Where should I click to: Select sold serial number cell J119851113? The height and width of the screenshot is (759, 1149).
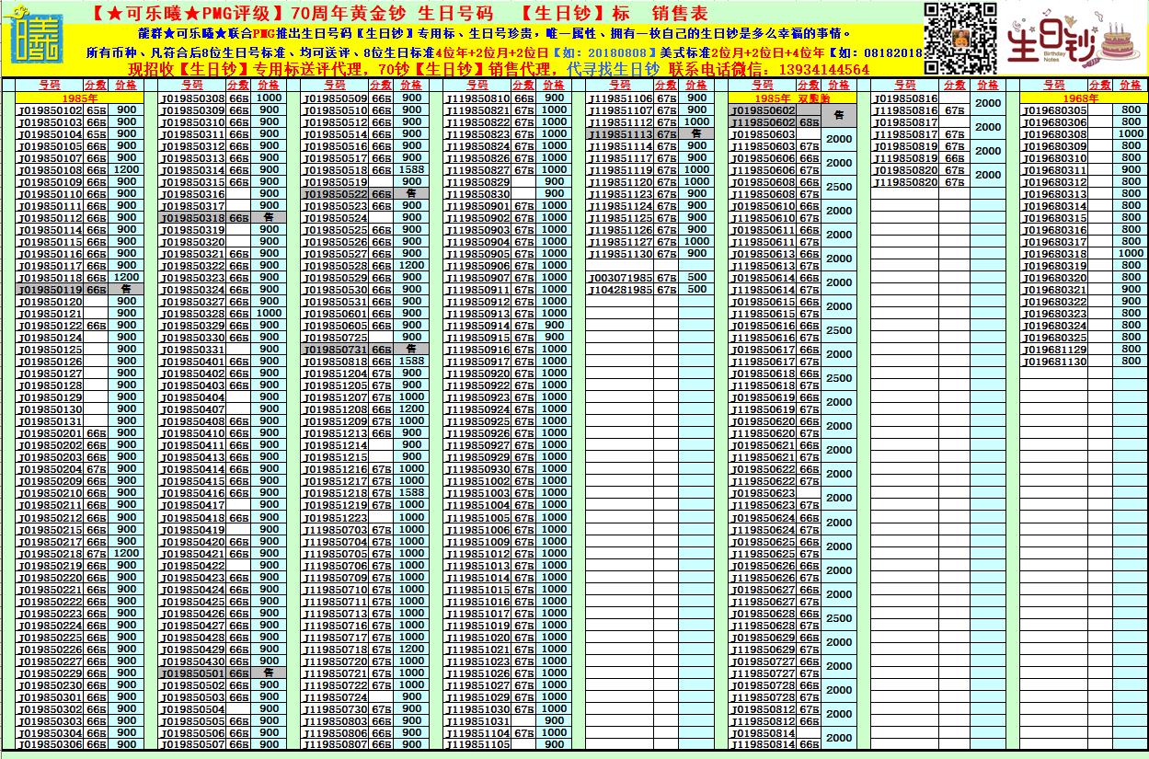[x=620, y=134]
